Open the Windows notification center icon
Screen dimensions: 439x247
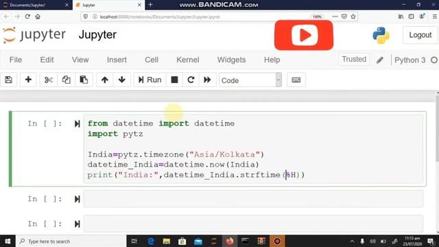431,241
